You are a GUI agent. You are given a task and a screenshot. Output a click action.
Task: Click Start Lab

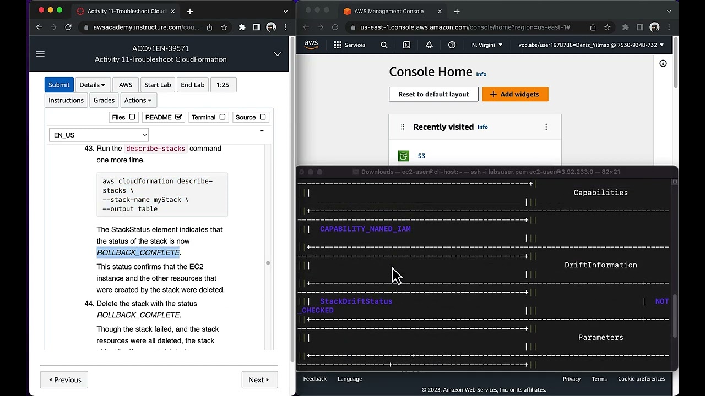pyautogui.click(x=158, y=85)
